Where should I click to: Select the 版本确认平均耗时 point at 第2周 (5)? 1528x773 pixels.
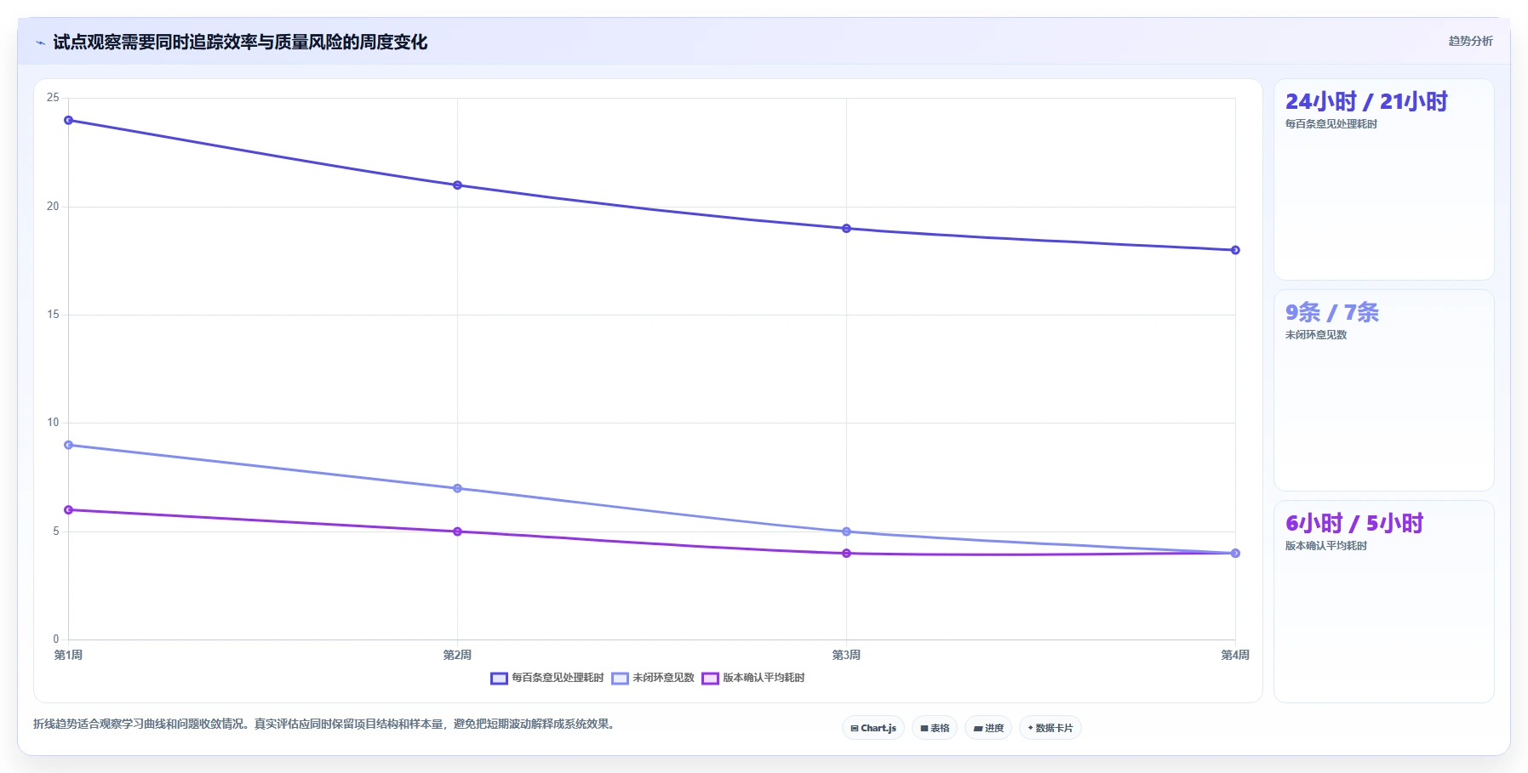[x=457, y=531]
